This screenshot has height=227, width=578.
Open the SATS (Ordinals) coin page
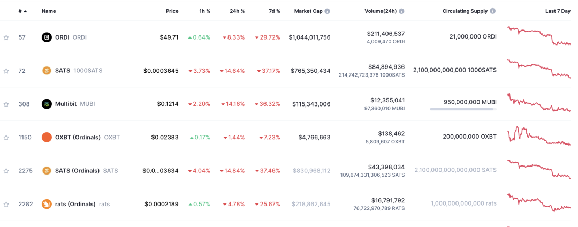point(77,171)
